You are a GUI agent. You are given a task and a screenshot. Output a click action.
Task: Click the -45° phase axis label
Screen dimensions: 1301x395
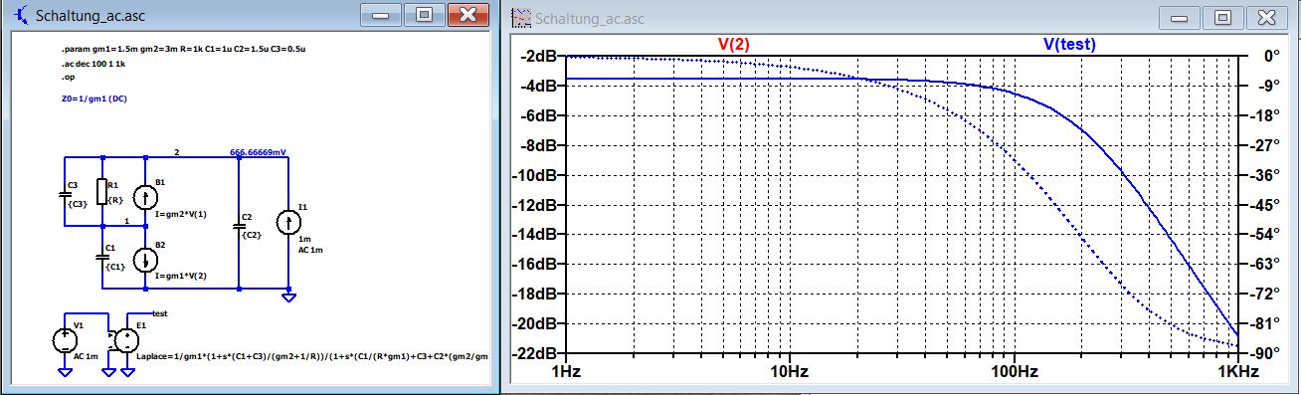(1263, 206)
